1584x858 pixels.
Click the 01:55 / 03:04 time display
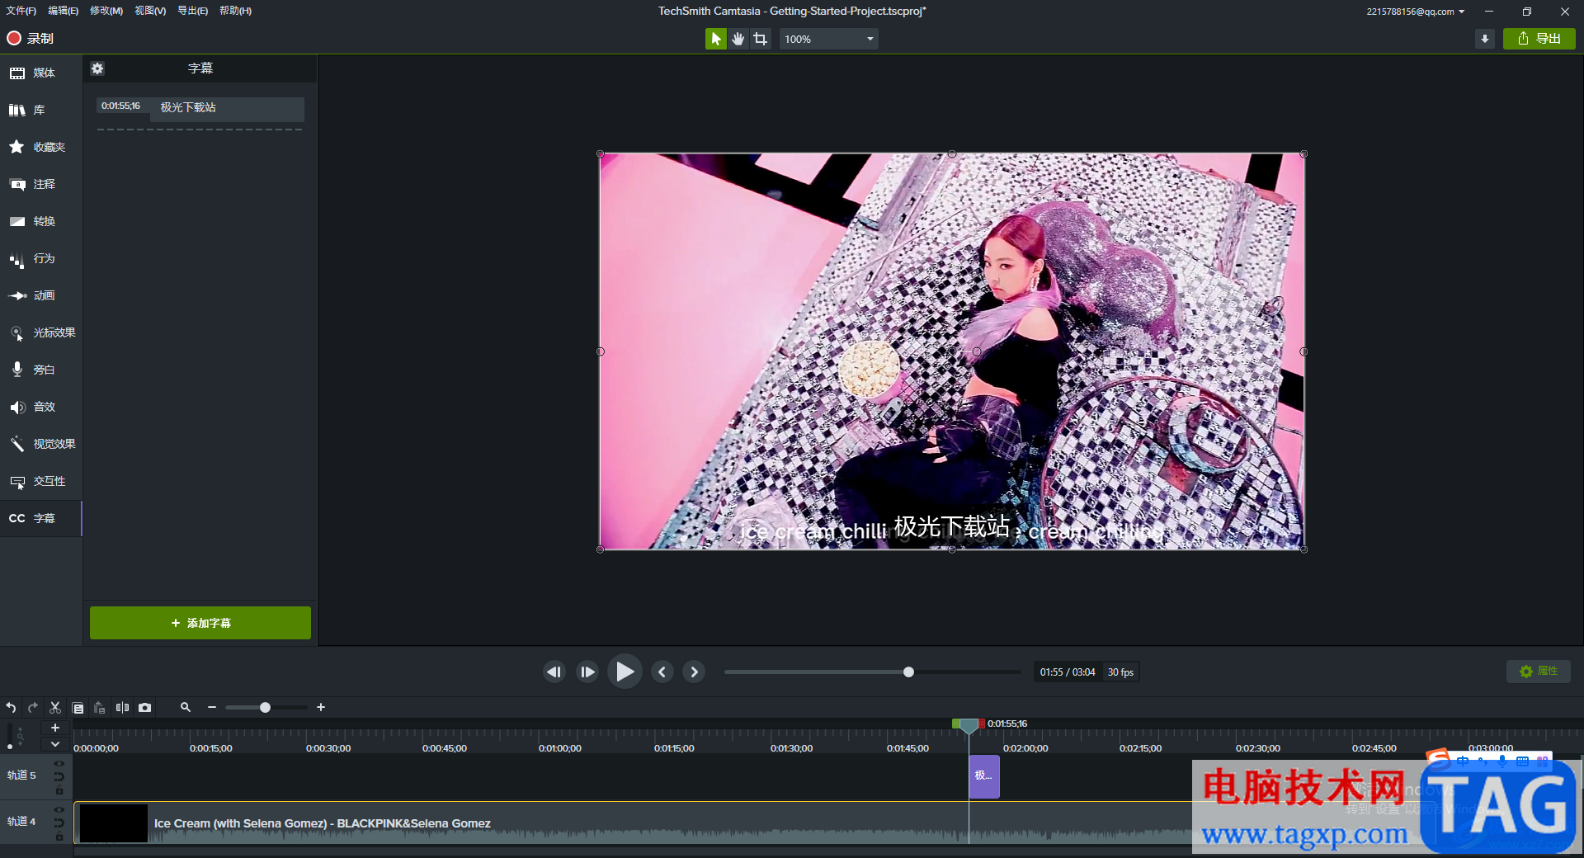(1068, 672)
